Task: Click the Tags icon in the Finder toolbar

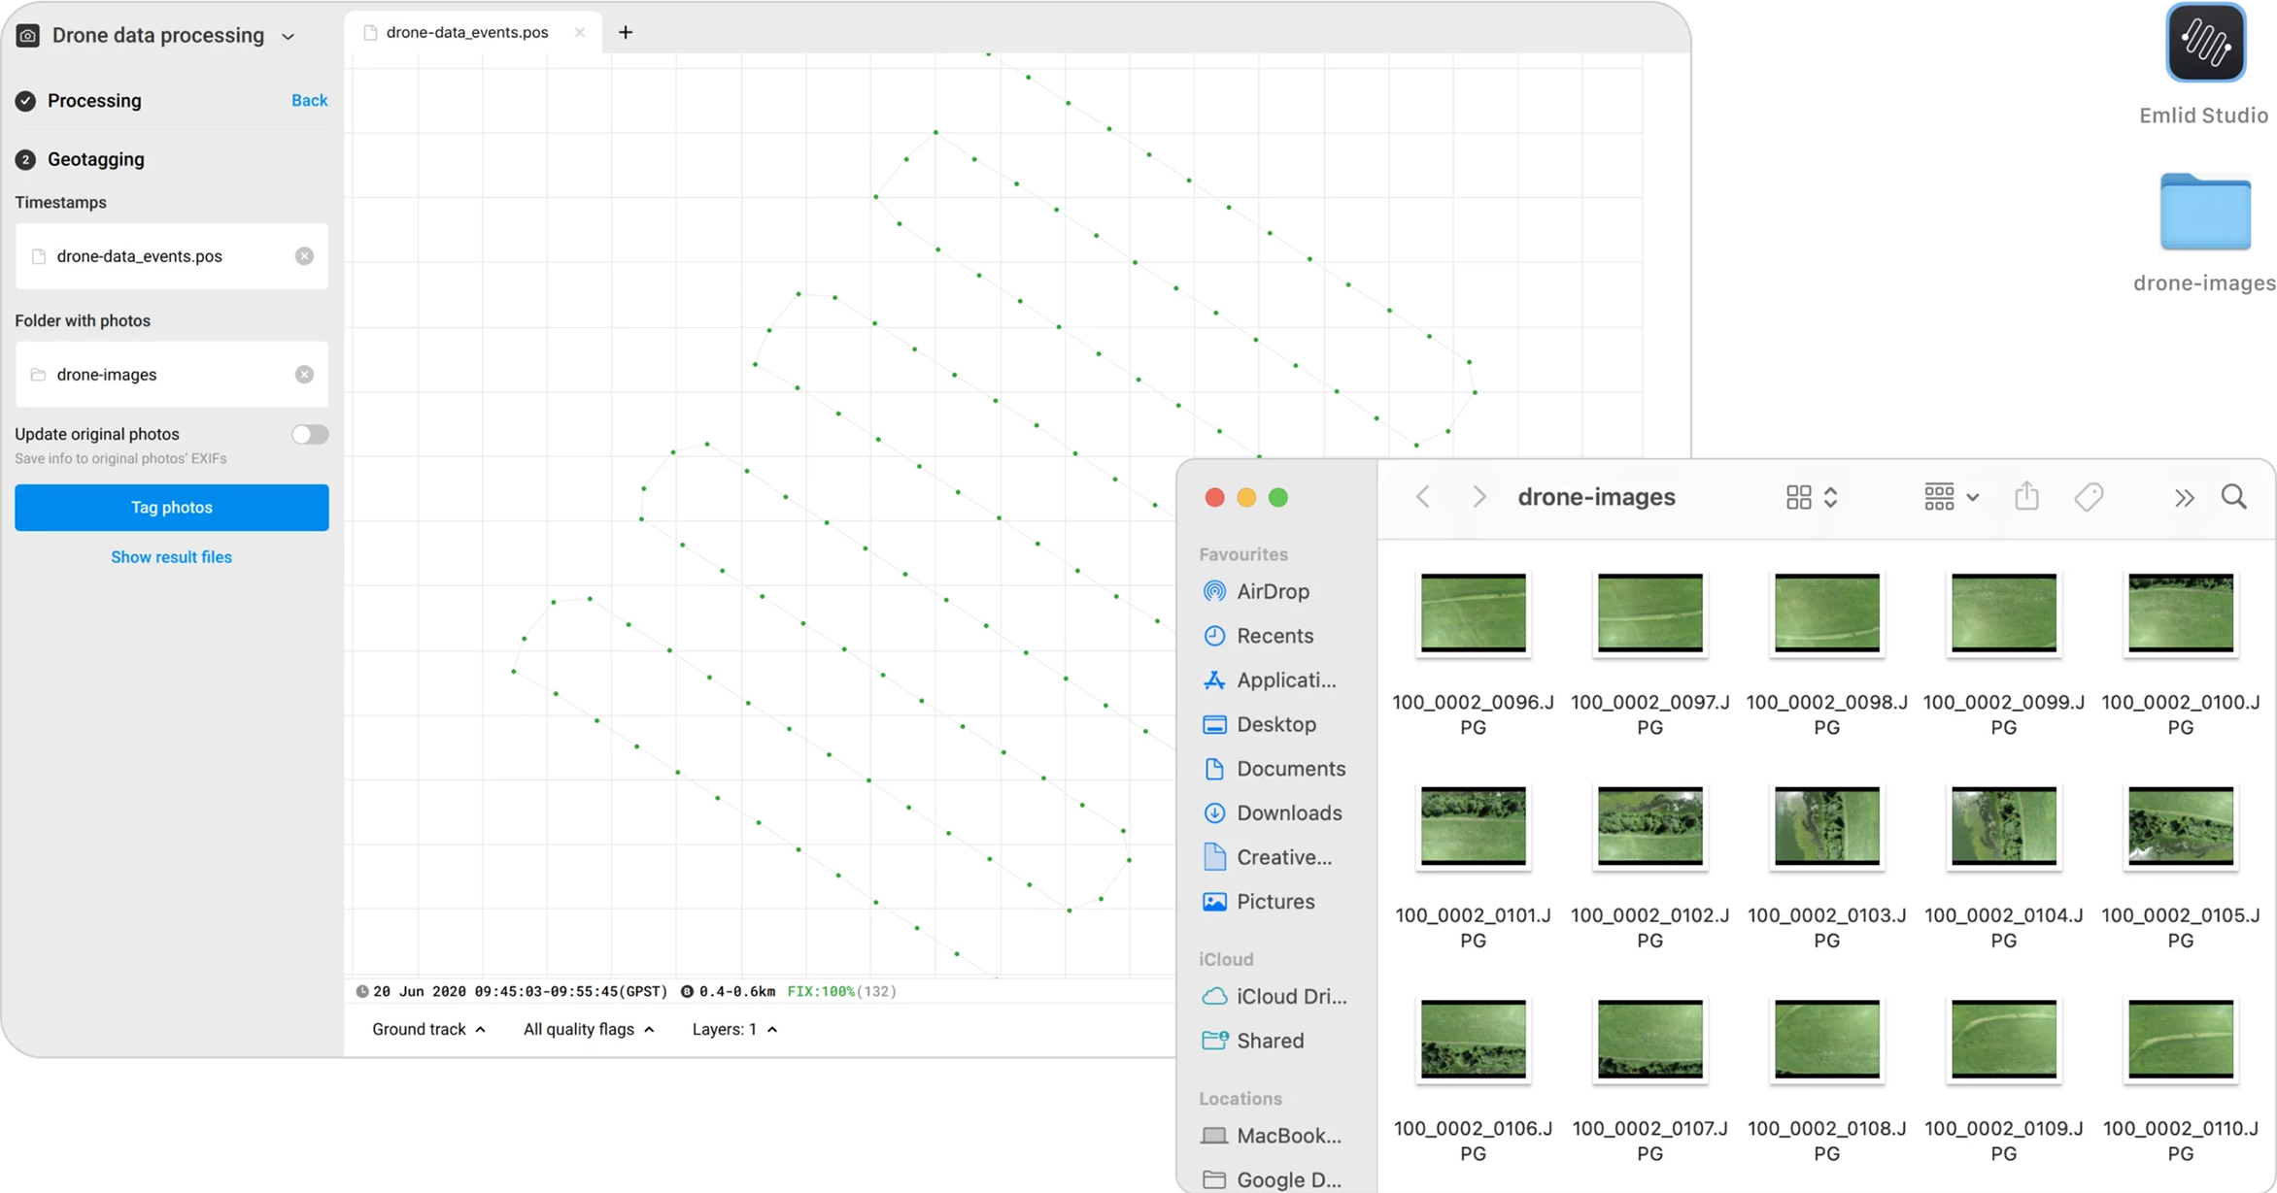Action: coord(2090,496)
